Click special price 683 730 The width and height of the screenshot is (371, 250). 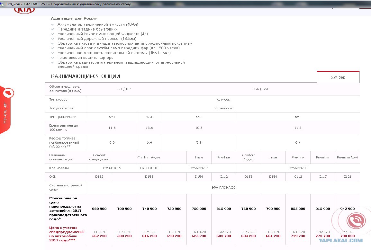(223, 236)
